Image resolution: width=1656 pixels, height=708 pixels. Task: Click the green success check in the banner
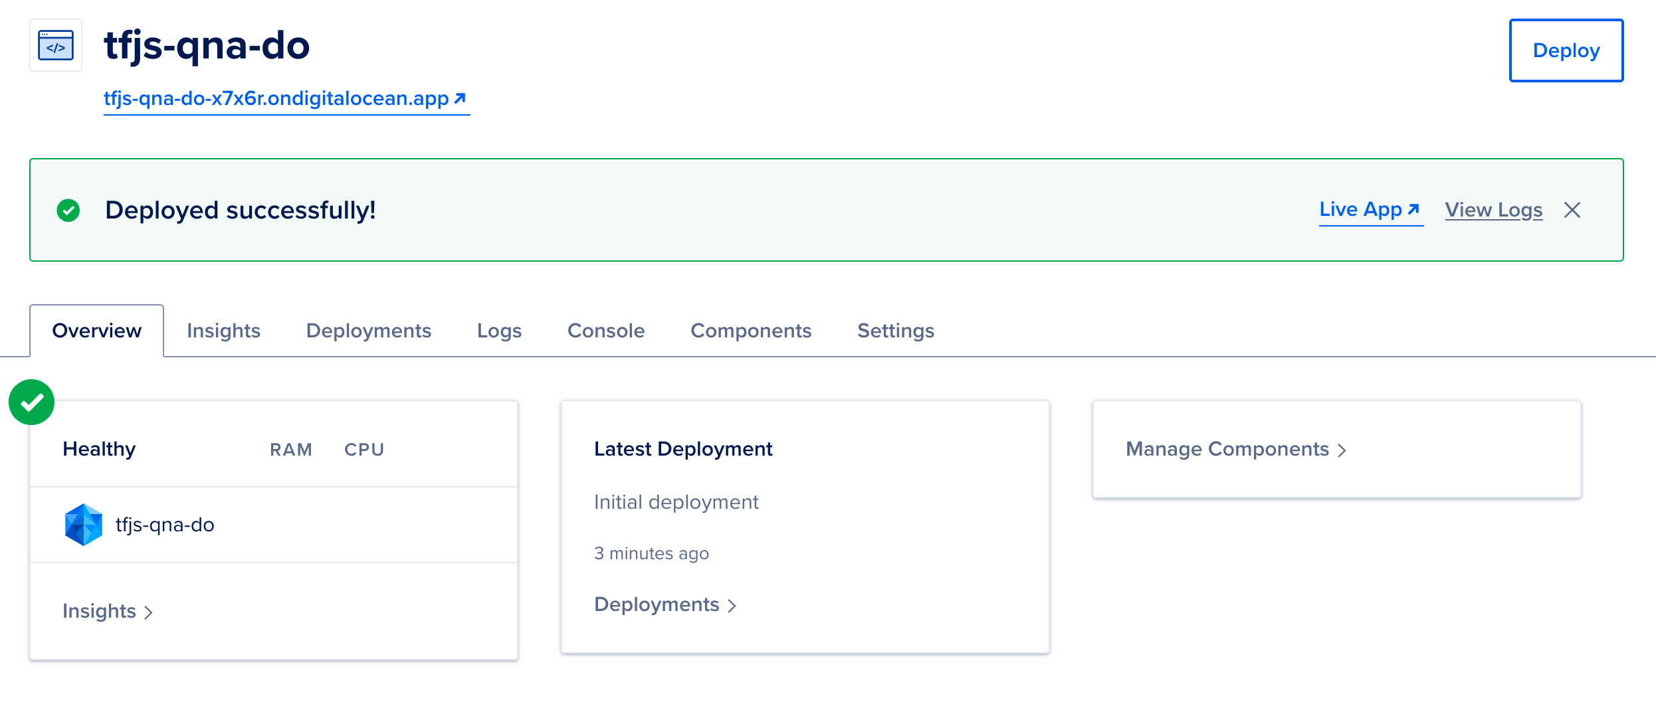(x=68, y=211)
